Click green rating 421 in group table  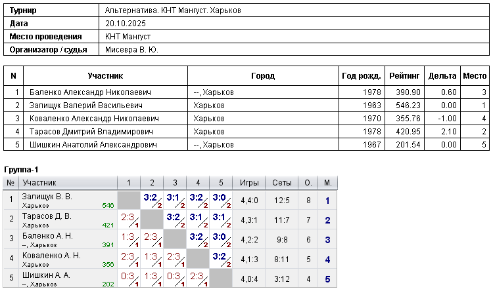tap(108, 225)
